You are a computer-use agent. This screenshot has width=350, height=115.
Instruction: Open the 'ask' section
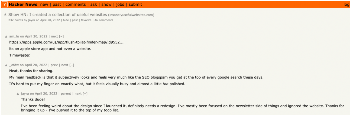93,4
